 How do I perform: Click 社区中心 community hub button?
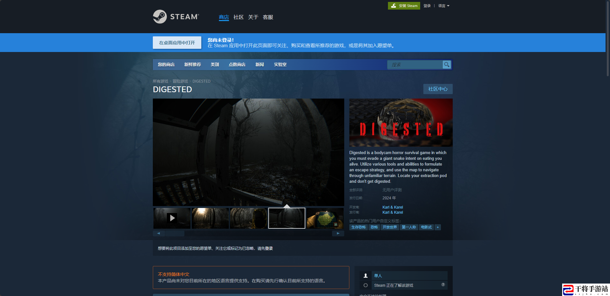pyautogui.click(x=438, y=89)
